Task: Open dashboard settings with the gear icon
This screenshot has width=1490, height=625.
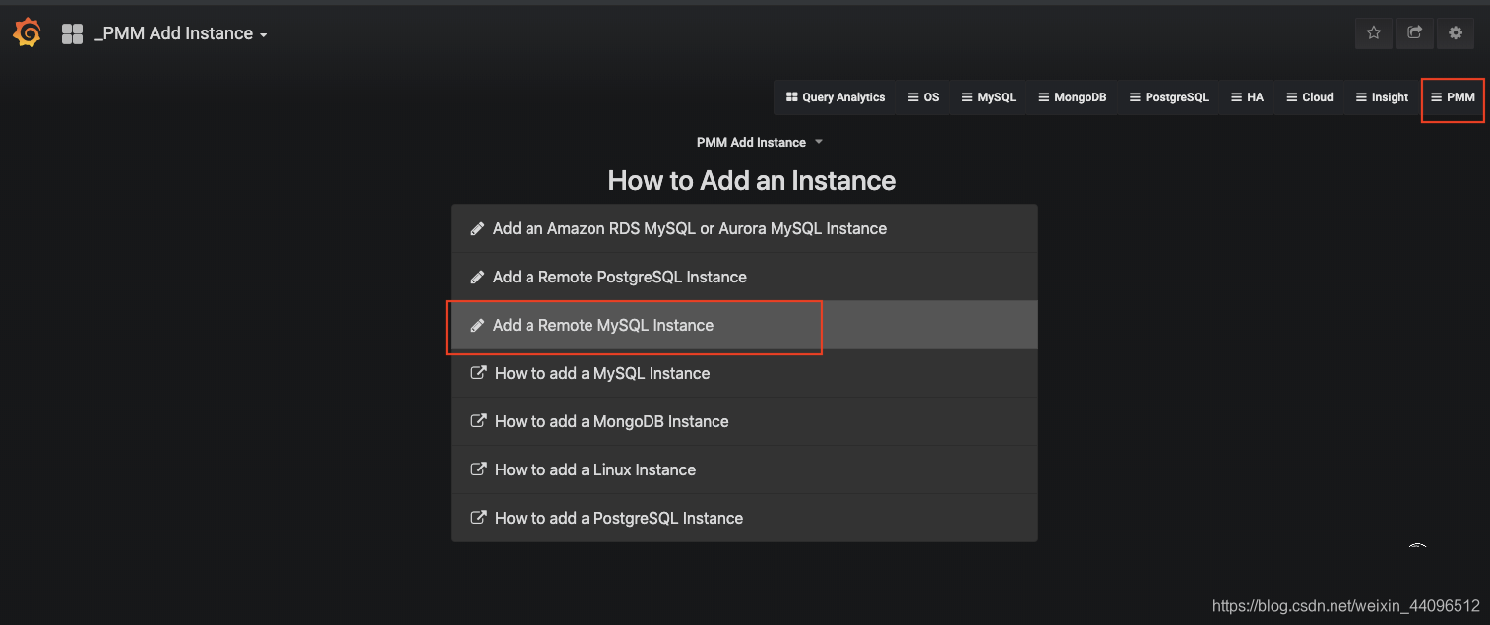Action: click(1456, 32)
